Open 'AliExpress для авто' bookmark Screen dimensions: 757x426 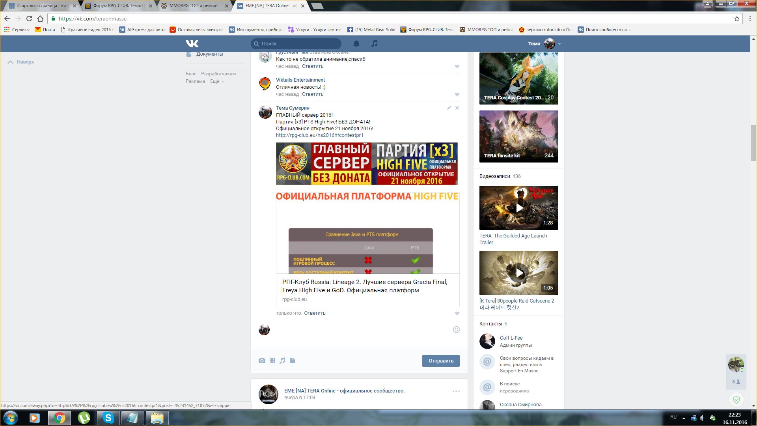coord(142,30)
